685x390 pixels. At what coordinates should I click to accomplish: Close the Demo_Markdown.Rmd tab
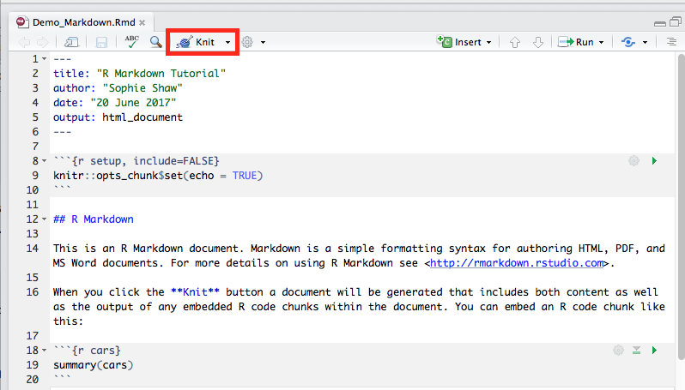[142, 22]
